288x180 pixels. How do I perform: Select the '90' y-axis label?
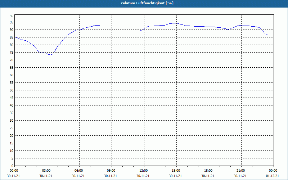click(12, 30)
